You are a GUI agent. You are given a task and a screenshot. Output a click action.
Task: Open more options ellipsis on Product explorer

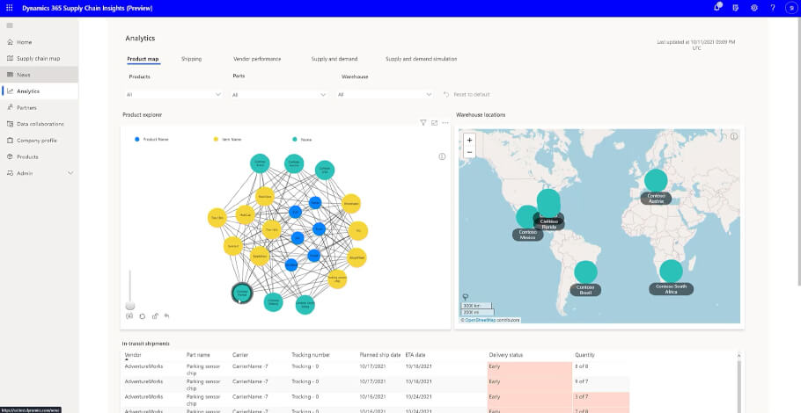tap(445, 123)
